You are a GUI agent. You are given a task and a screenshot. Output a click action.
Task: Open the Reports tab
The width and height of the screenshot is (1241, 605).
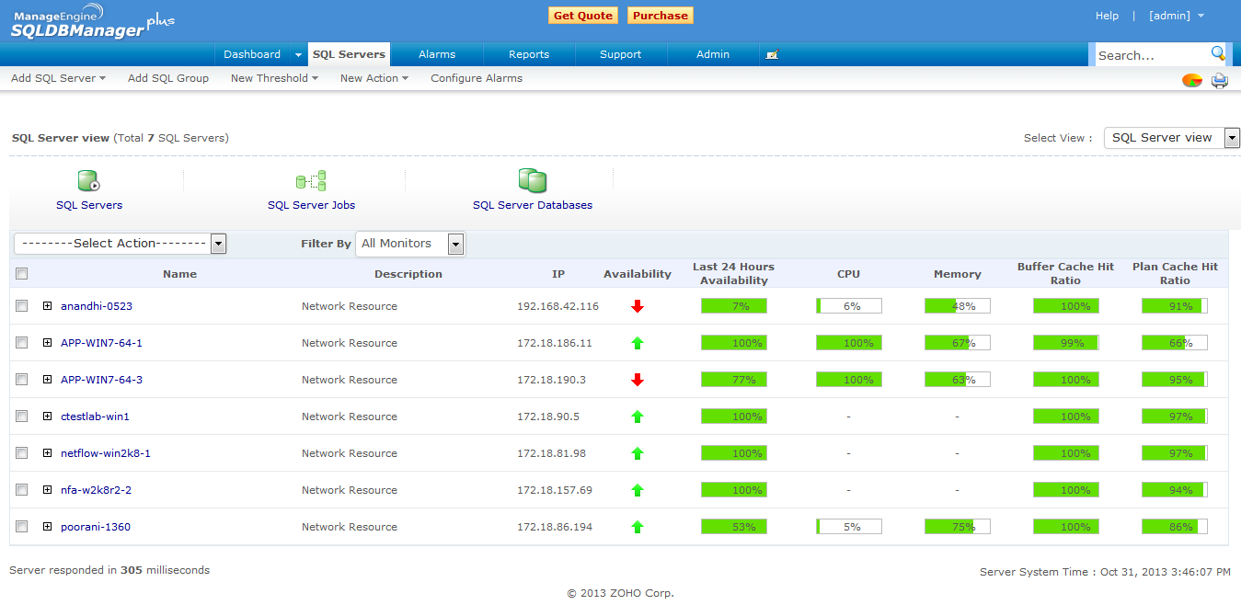pos(529,54)
